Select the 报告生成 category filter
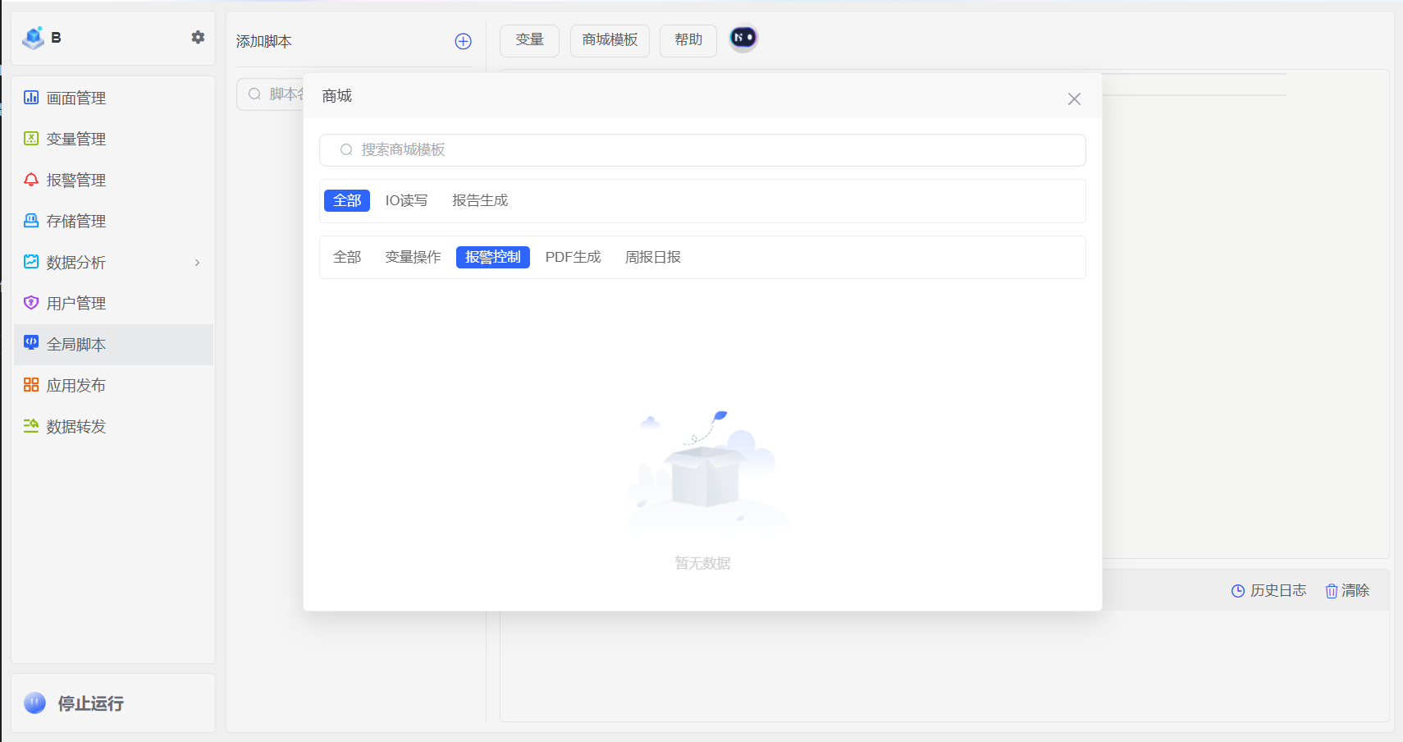Viewport: 1403px width, 742px height. pyautogui.click(x=480, y=200)
